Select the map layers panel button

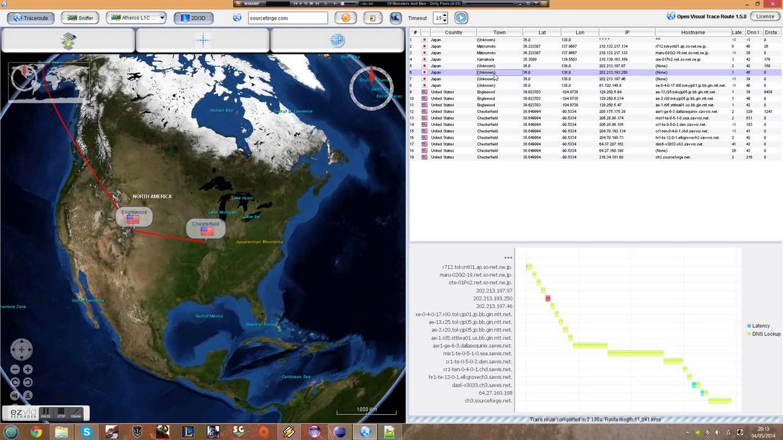point(68,41)
